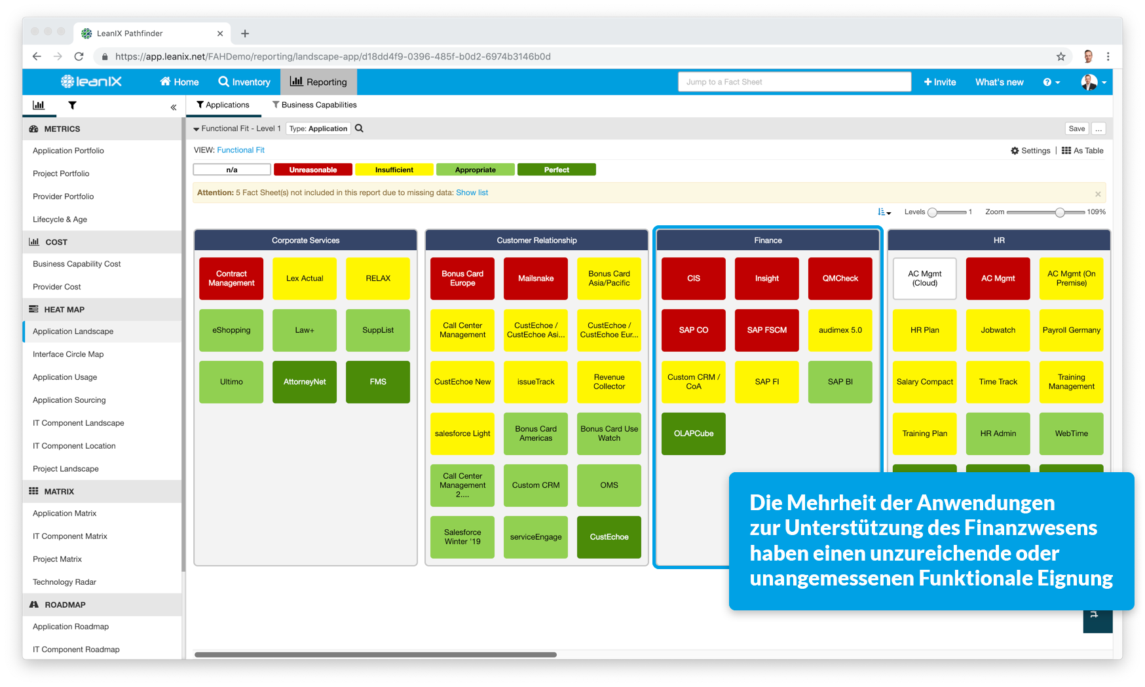Toggle the Perfect legend filter

[556, 169]
